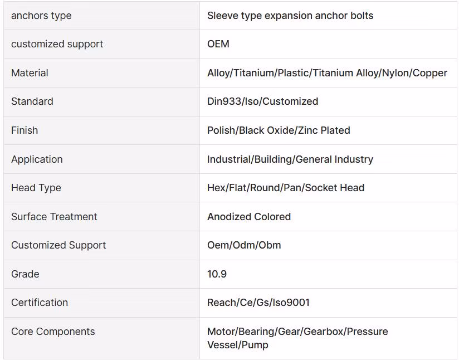Click the Finish row label
The height and width of the screenshot is (360, 459).
pyautogui.click(x=25, y=130)
